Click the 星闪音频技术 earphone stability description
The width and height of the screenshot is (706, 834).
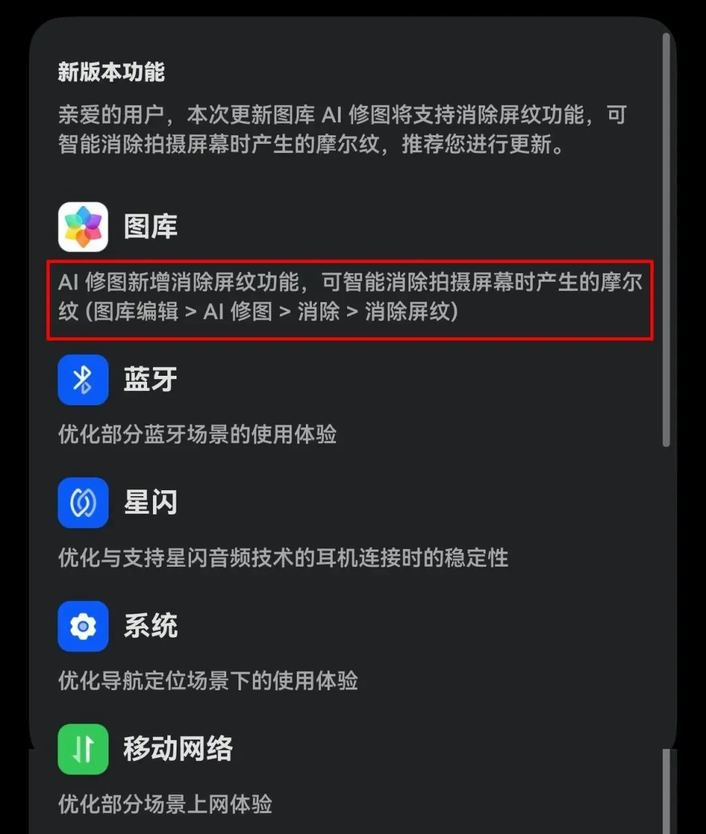pyautogui.click(x=283, y=558)
